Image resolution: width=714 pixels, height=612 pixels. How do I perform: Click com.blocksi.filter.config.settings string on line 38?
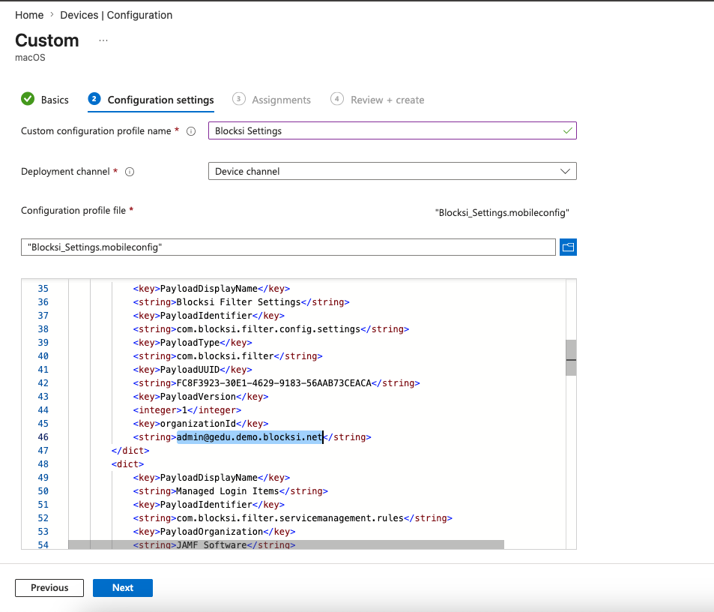[x=269, y=329]
